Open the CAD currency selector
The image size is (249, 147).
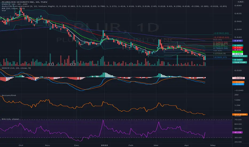(240, 2)
